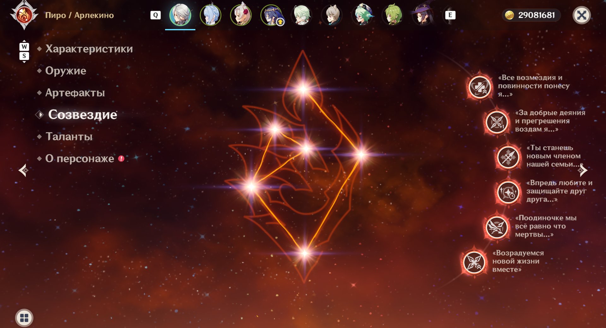Click the text «За добрые деяния и прегрешения воздам я…»
The width and height of the screenshot is (606, 328).
tap(550, 121)
